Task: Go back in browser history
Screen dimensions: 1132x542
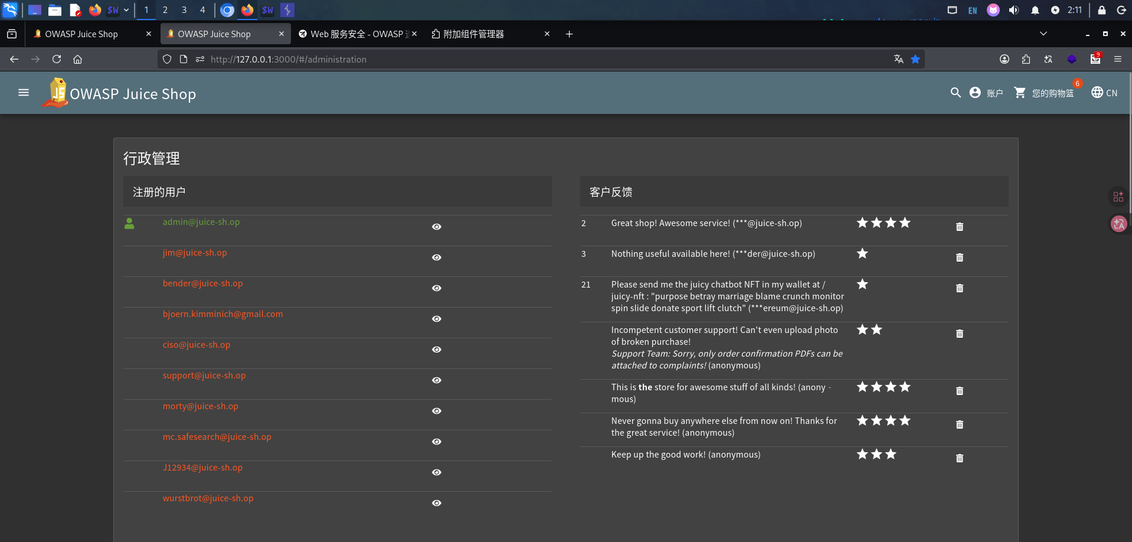Action: 14,59
